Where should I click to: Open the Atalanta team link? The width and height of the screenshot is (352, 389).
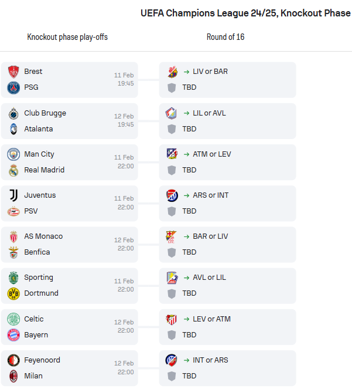[39, 129]
